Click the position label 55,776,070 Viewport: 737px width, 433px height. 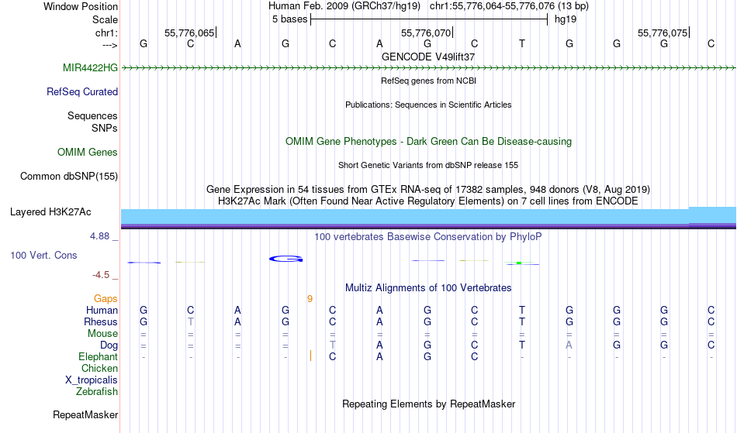tap(426, 33)
